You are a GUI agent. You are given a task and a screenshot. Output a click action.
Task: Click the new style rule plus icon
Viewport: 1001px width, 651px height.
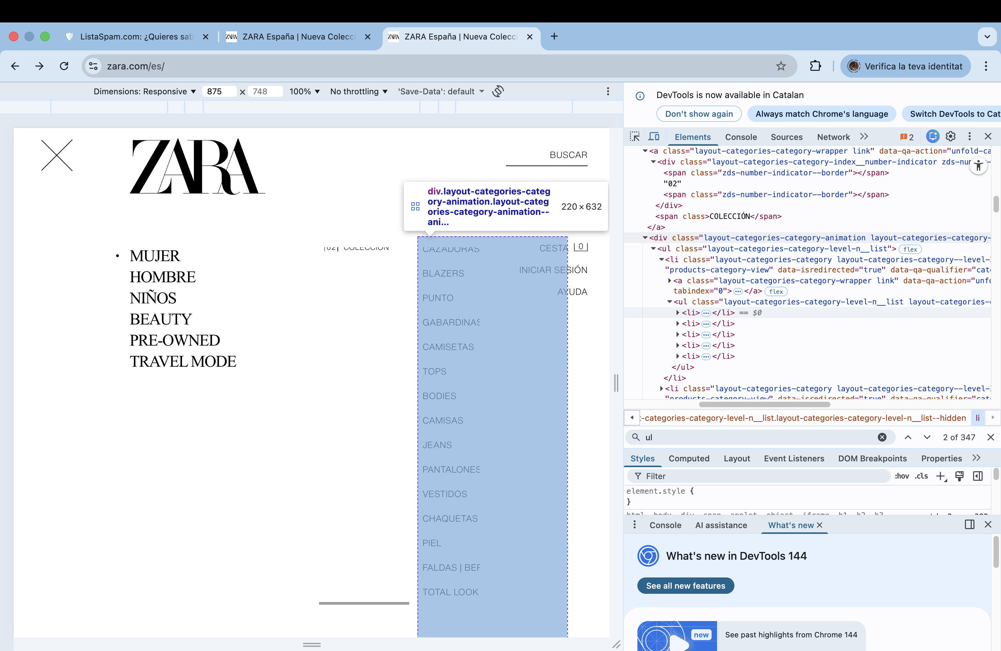940,476
